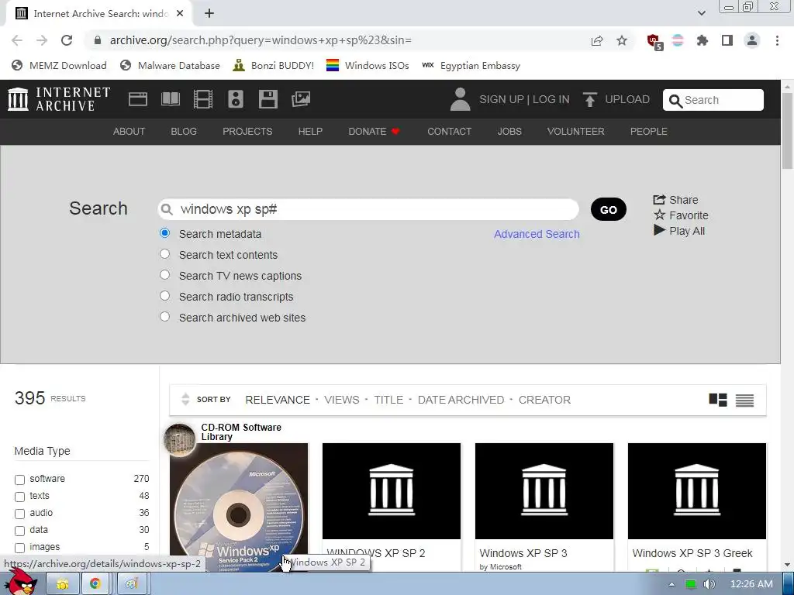Viewport: 794px width, 595px height.
Task: Check the data media type filter
Action: (x=19, y=531)
